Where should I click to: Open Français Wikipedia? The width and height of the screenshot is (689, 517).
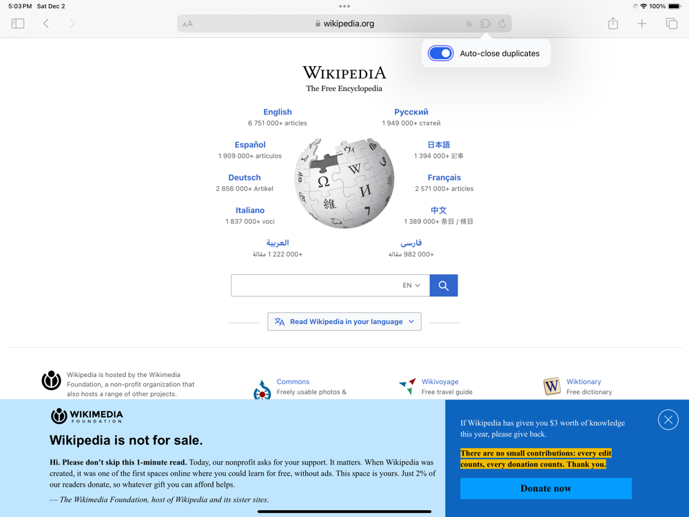(x=444, y=178)
